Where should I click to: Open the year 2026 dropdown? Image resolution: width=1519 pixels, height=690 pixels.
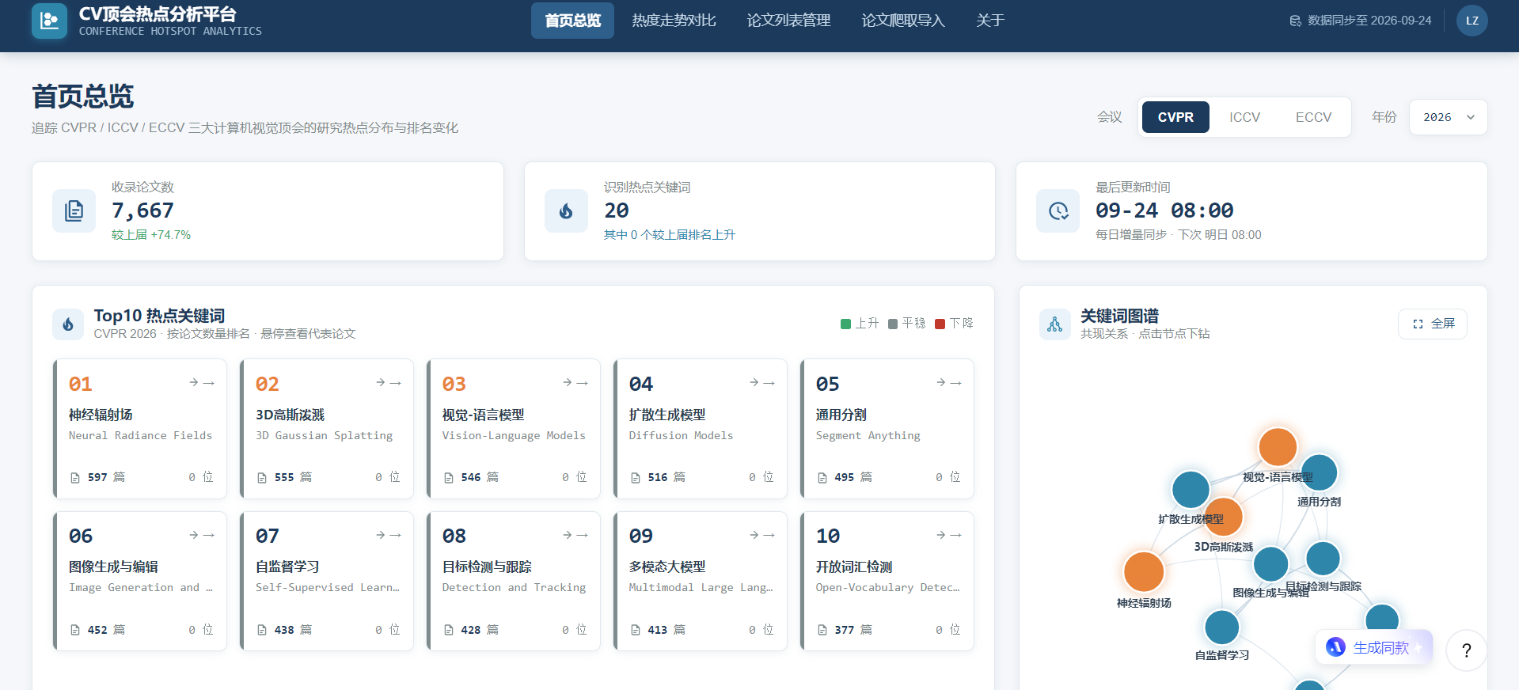coord(1448,117)
